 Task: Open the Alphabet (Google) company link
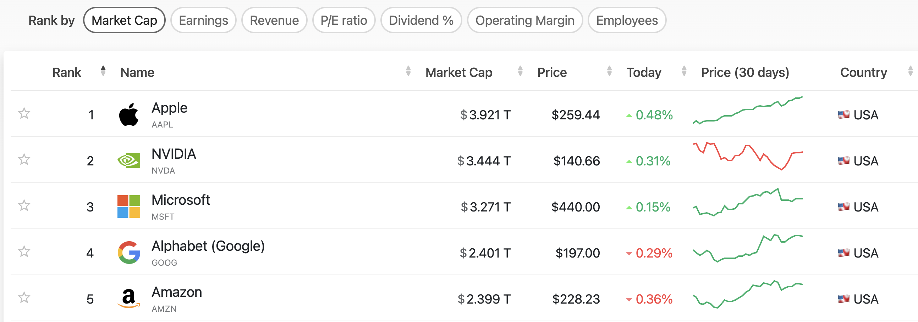click(x=208, y=246)
